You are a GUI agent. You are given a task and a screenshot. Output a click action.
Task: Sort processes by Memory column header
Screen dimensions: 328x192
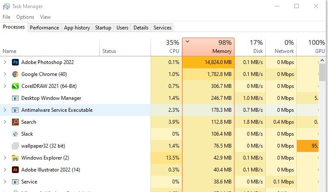208,47
